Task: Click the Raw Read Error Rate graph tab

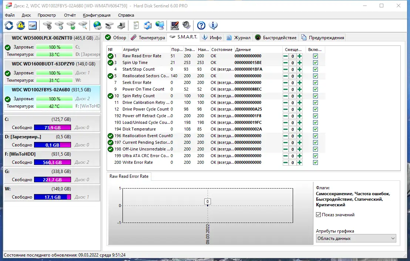Action: coord(129,176)
